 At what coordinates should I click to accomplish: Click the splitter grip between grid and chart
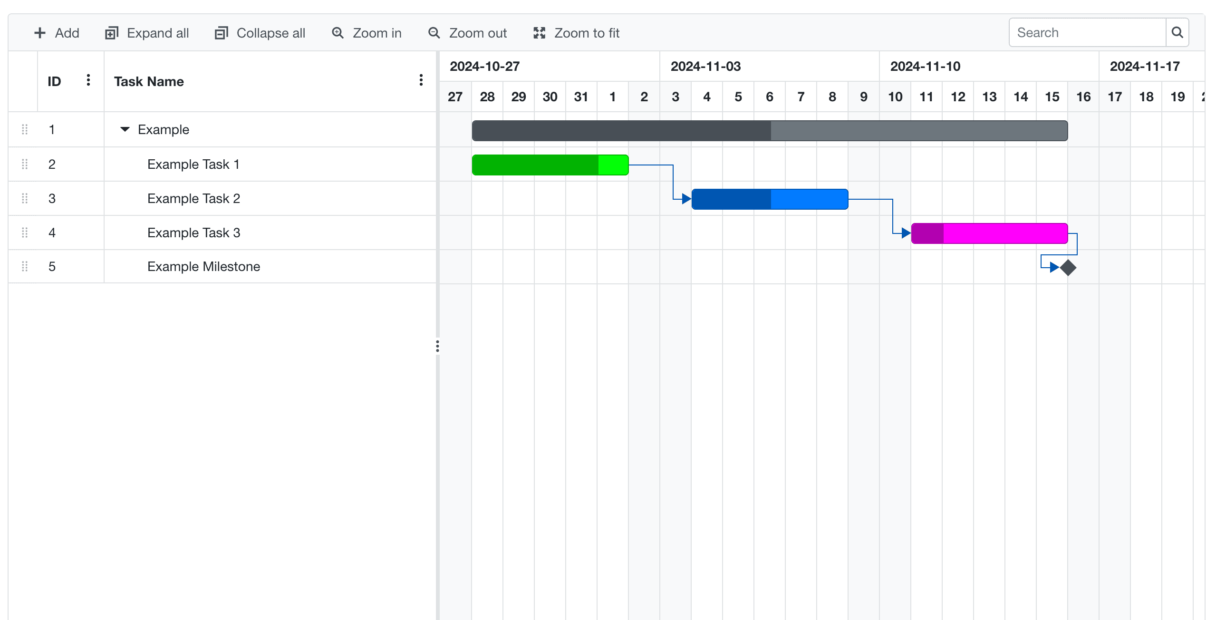(437, 346)
